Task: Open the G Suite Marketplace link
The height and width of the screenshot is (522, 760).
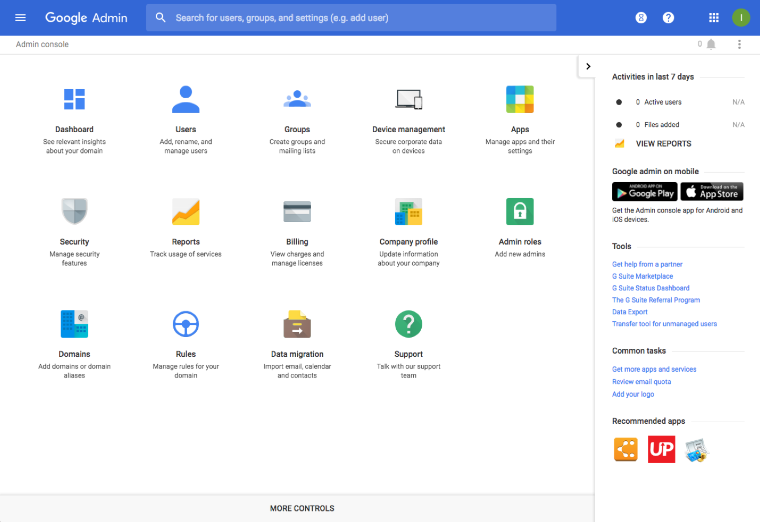Action: coord(642,276)
